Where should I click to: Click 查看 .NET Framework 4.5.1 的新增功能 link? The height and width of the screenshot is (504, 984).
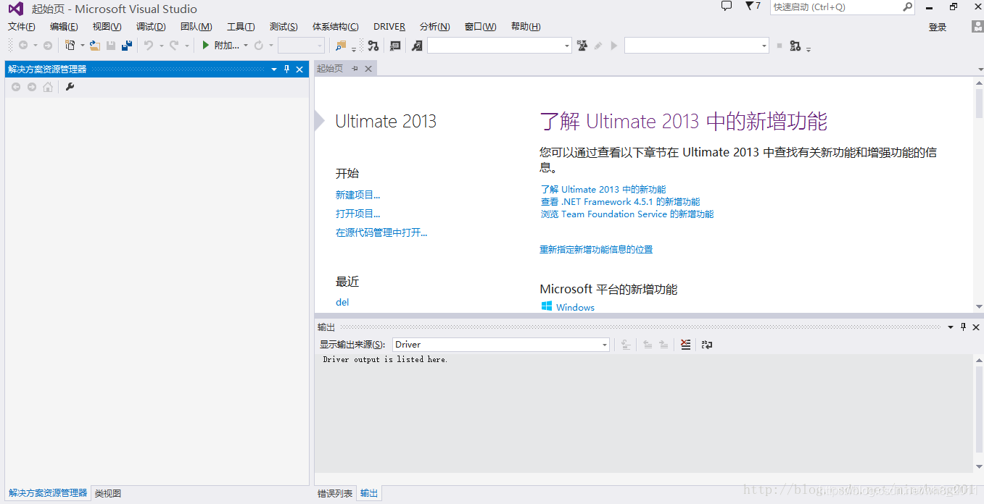click(x=621, y=202)
